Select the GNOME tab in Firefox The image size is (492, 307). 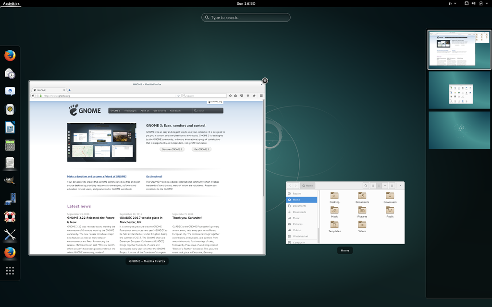click(49, 90)
